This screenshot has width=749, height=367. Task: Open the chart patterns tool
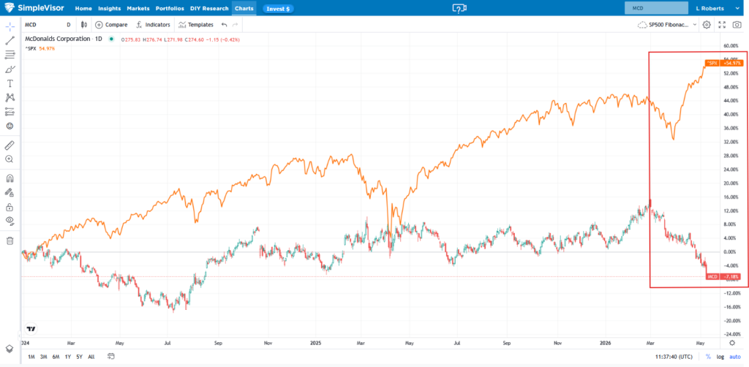click(x=10, y=97)
